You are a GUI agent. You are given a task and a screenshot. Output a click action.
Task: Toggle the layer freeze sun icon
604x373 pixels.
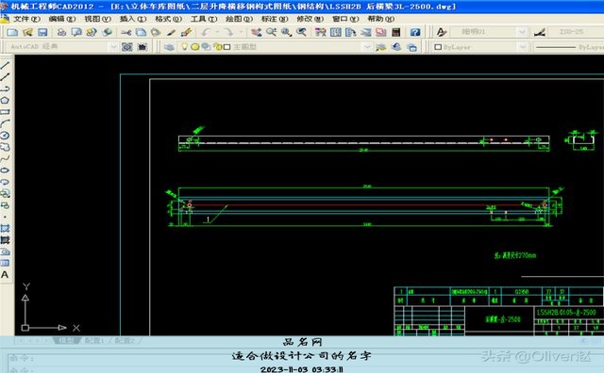coord(195,46)
